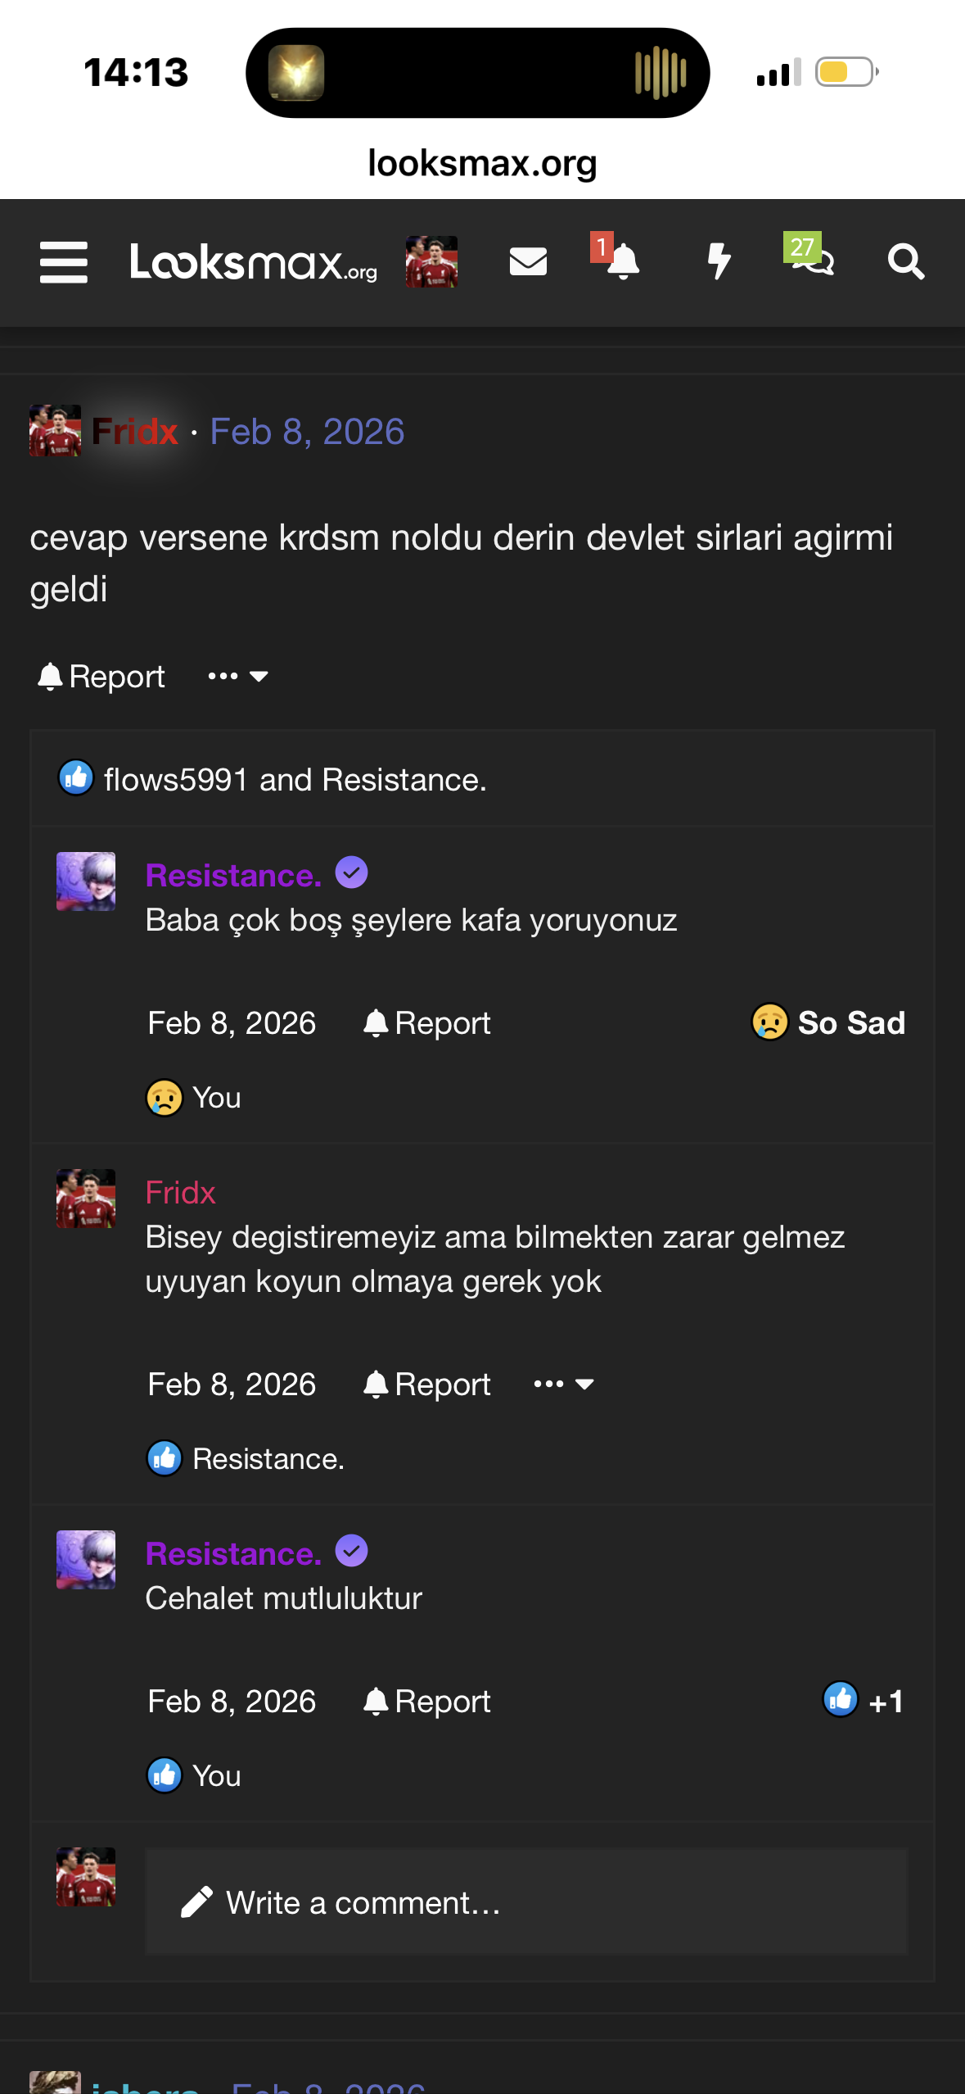Toggle the +1 like on Cehalet mutluluktur
This screenshot has height=2094, width=965.
863,1701
